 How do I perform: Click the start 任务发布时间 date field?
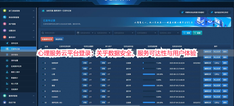85,33
